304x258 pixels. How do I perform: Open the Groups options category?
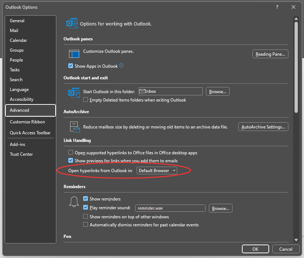(x=31, y=50)
